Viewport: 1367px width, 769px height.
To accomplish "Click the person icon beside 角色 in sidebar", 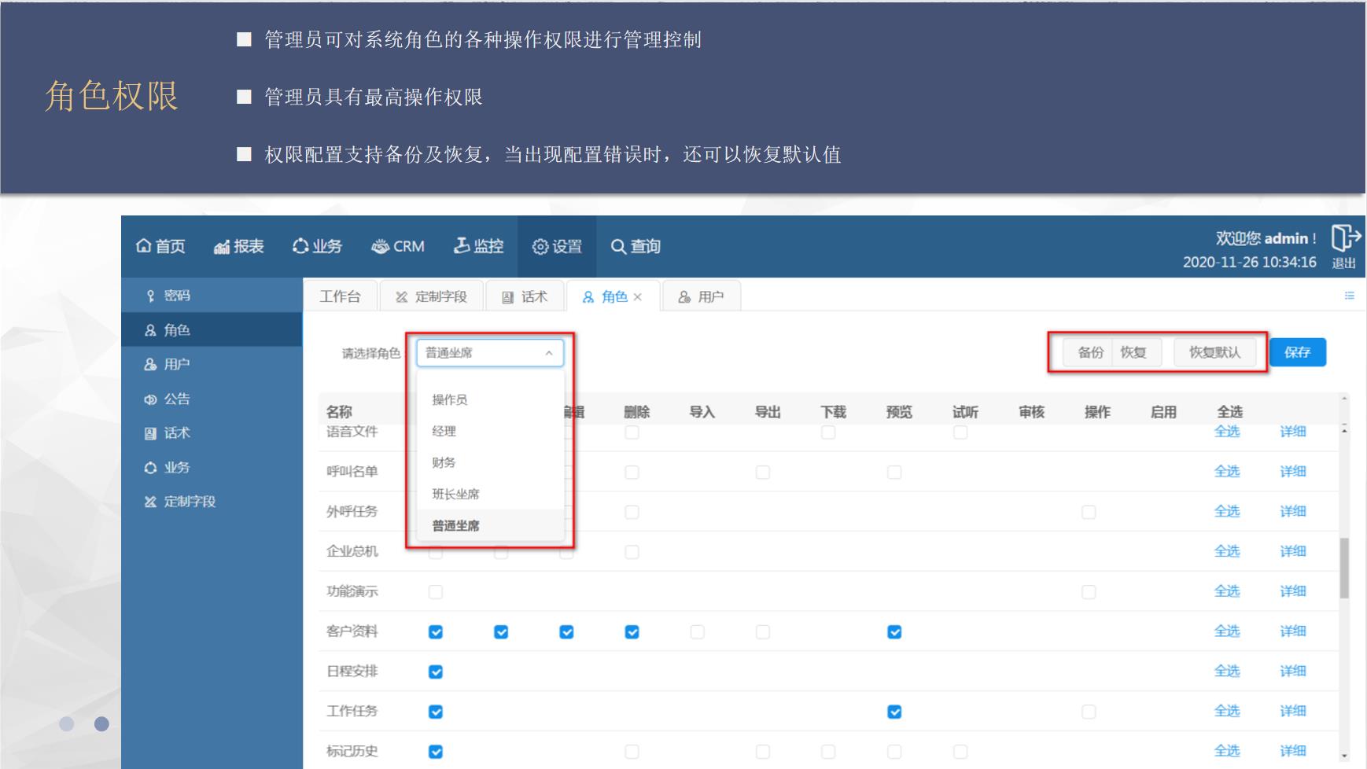I will (150, 330).
